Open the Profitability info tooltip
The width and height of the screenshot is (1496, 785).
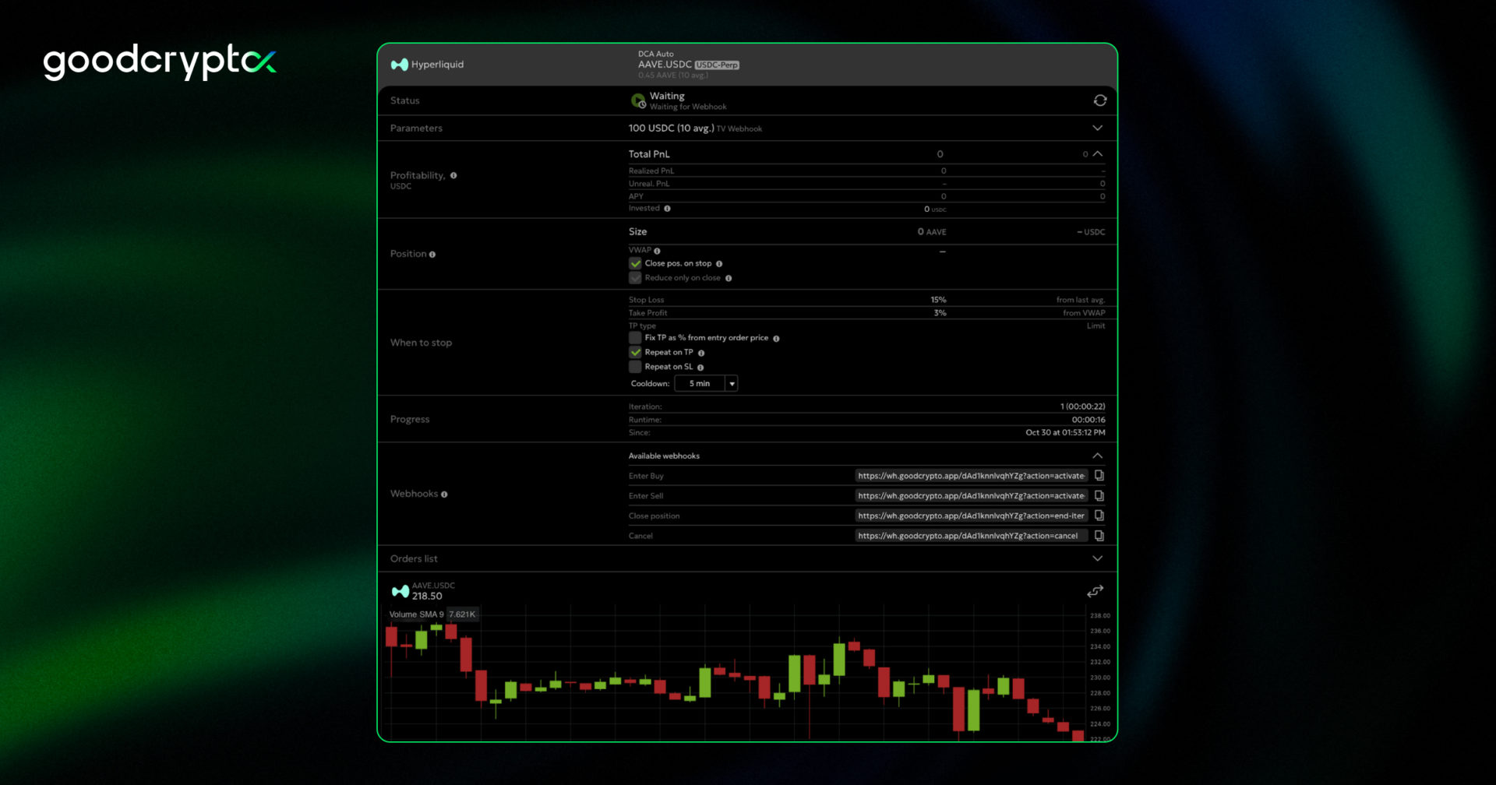[x=455, y=175]
